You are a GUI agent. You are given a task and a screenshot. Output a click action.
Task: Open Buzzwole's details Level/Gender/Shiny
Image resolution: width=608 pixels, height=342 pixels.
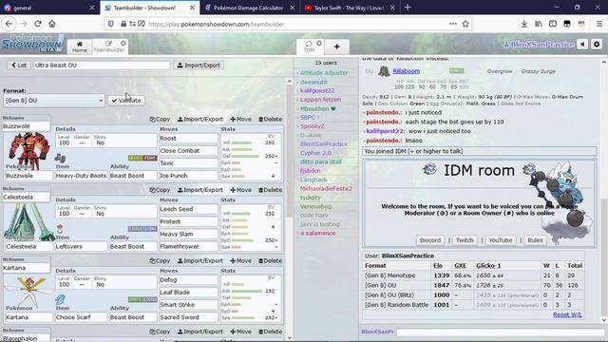tap(105, 141)
